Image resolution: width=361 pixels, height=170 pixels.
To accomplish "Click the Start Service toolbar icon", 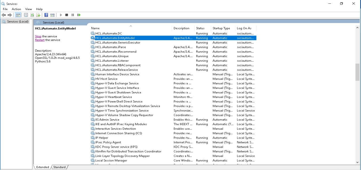I will coord(61,15).
